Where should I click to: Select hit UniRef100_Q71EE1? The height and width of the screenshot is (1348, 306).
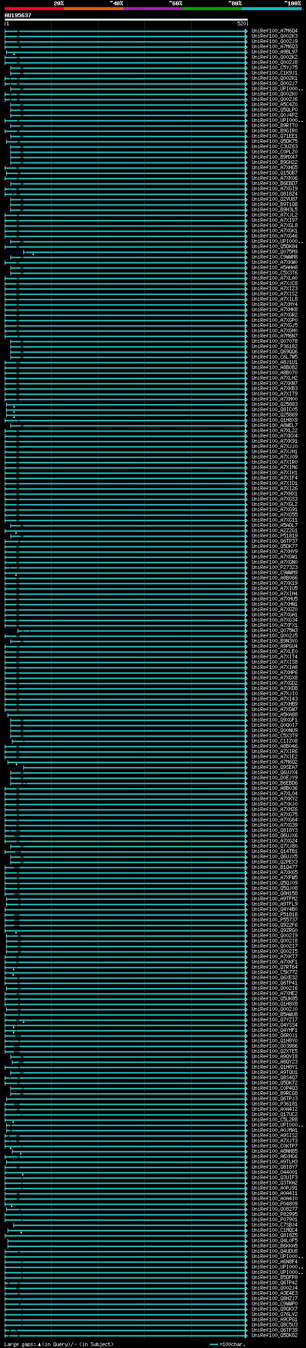[x=274, y=136]
